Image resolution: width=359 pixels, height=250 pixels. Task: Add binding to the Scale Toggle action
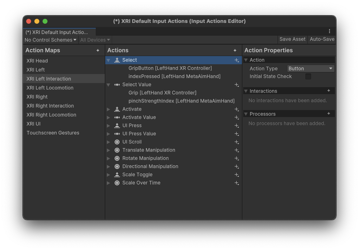pos(237,175)
